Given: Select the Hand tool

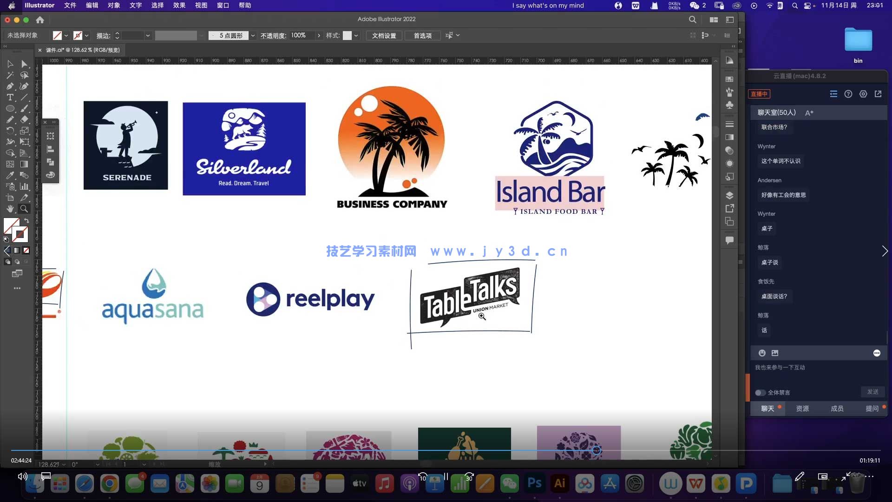Looking at the screenshot, I should coord(10,209).
